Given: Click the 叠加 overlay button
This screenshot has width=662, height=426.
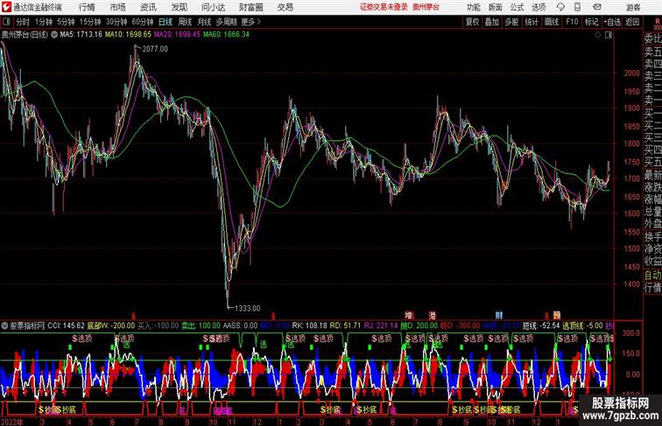Looking at the screenshot, I should [492, 22].
